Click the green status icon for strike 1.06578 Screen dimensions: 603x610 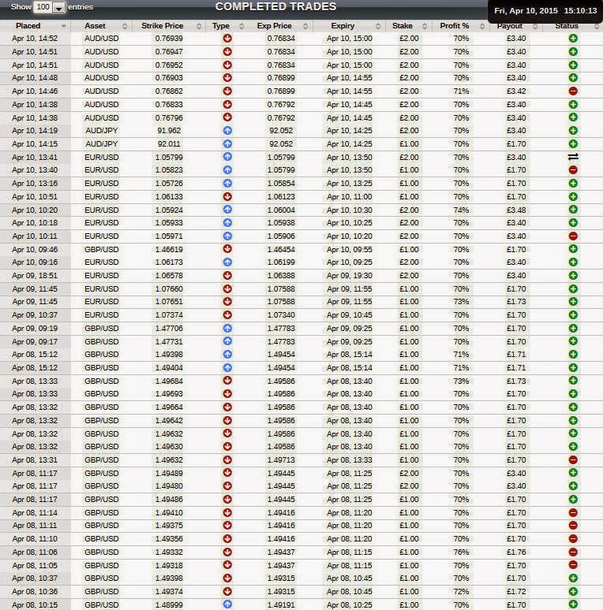(573, 275)
